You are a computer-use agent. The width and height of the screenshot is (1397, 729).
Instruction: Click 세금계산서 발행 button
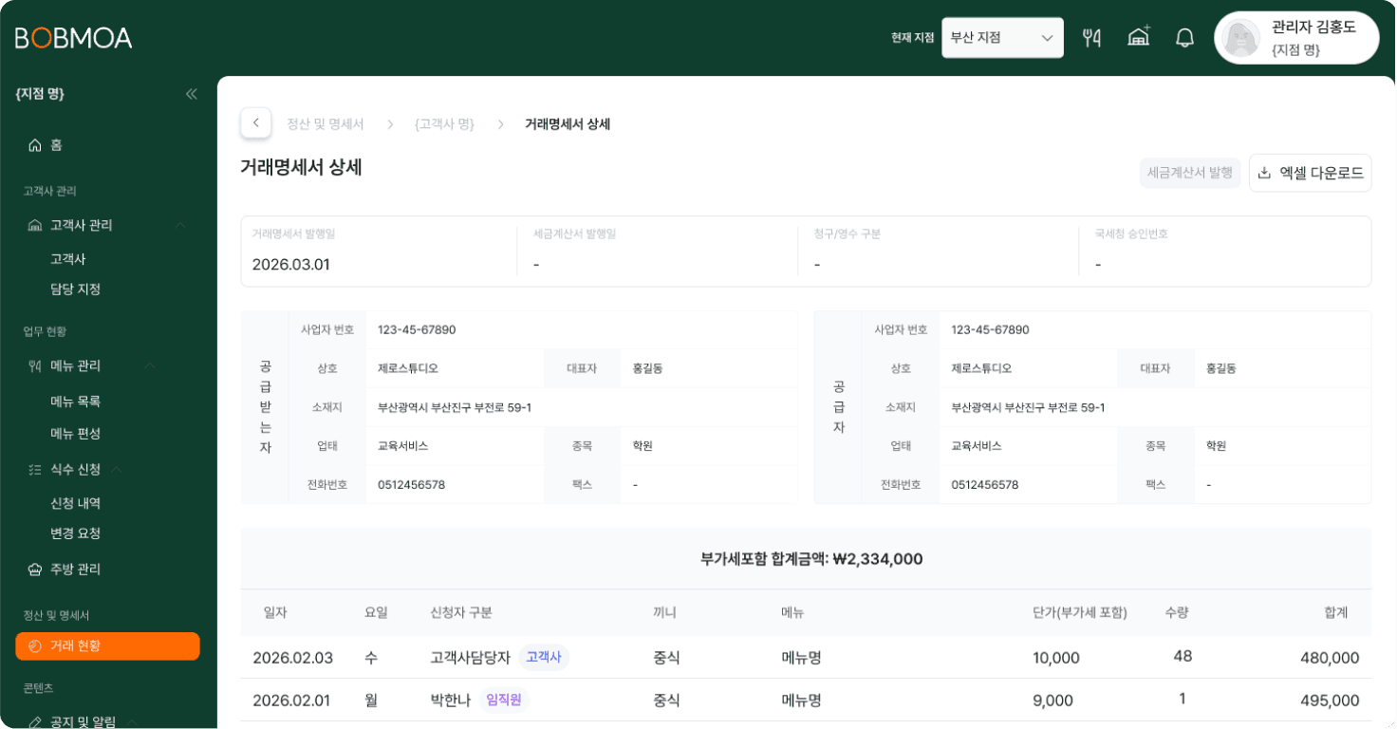coord(1190,173)
